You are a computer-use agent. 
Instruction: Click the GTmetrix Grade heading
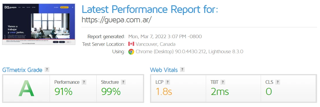click(x=22, y=70)
